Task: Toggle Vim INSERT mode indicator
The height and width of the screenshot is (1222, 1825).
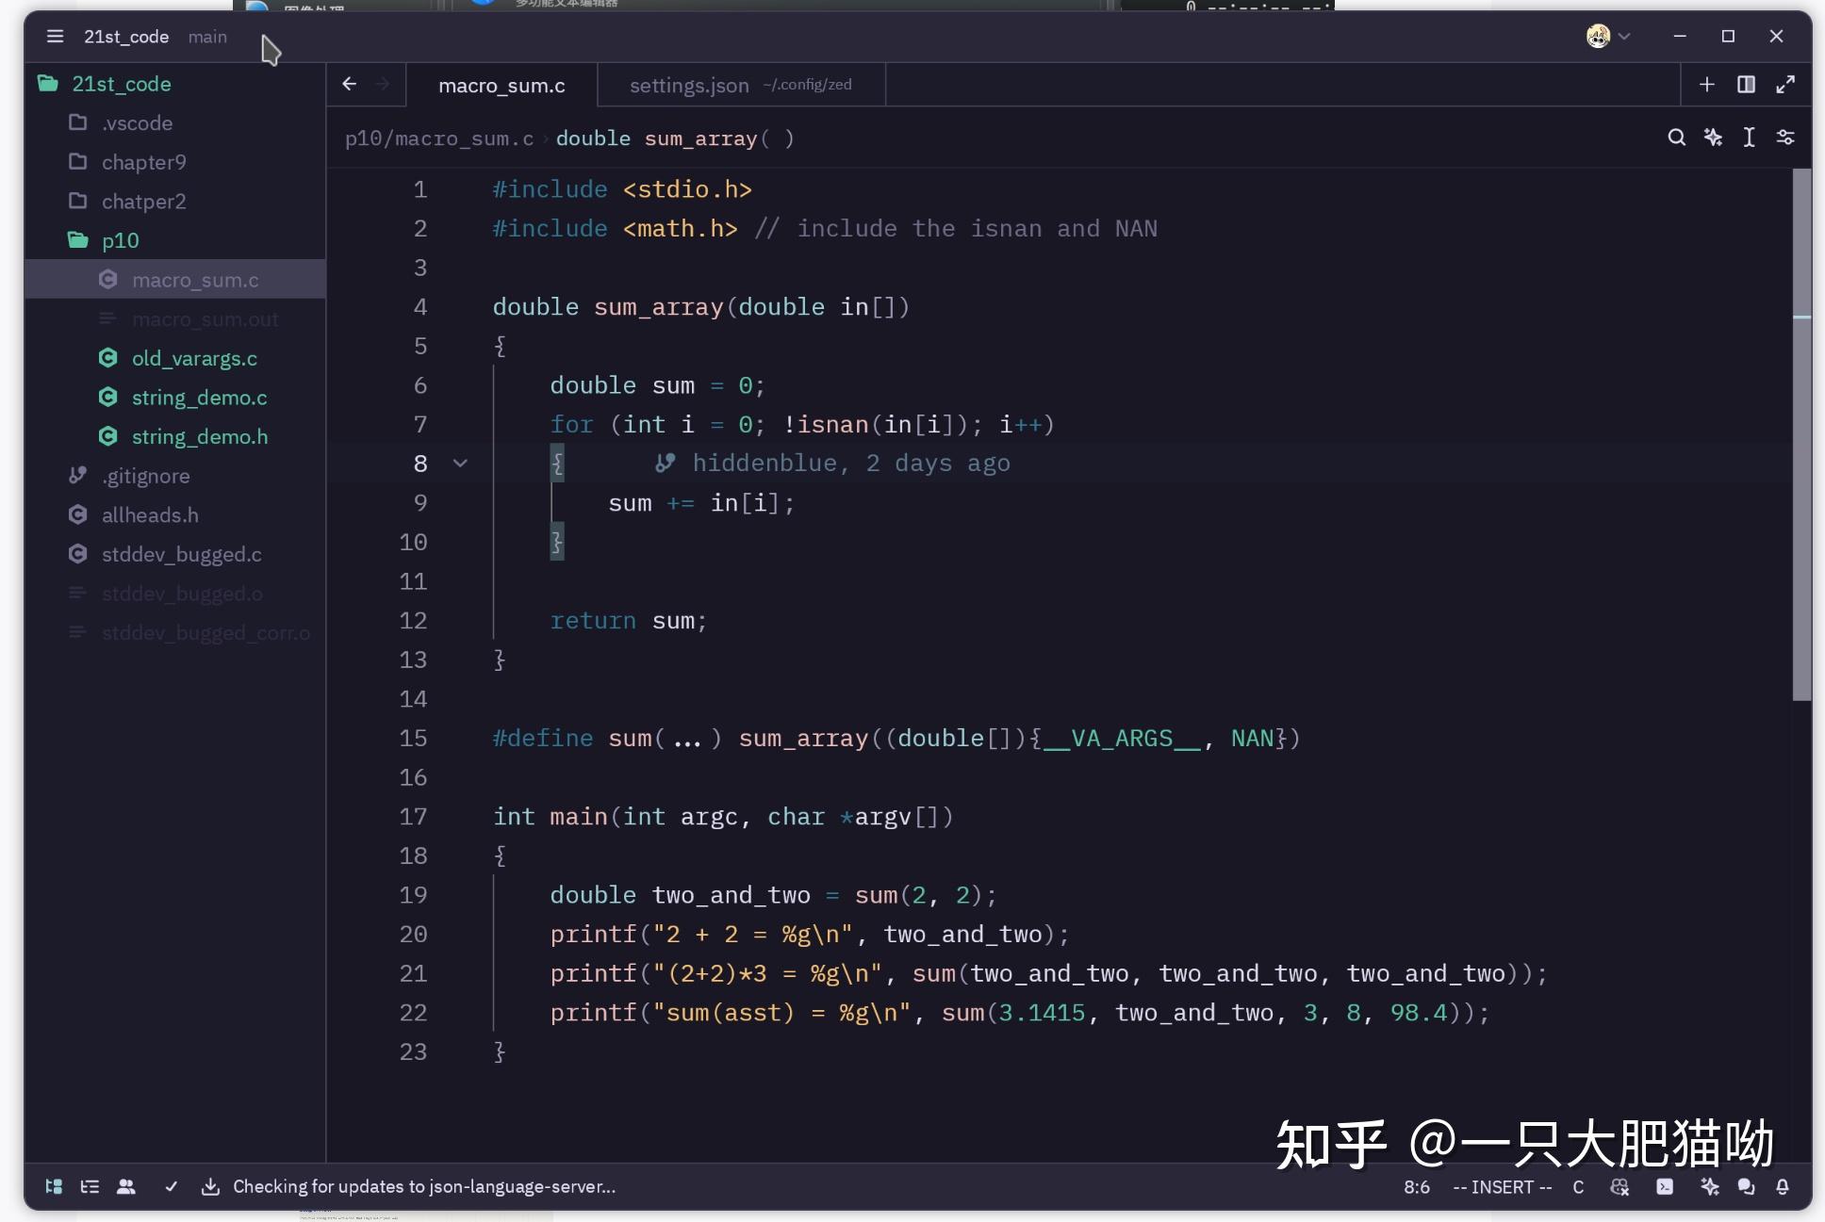Action: pyautogui.click(x=1501, y=1187)
